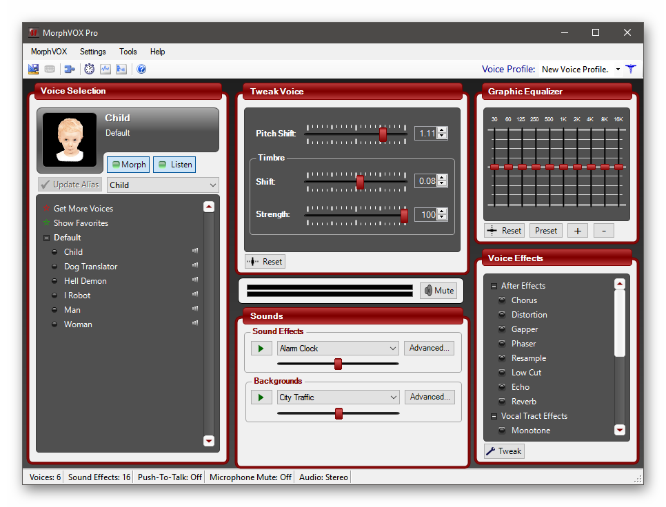Mute the microphone with the Mute button
Screen dimensions: 666x507
point(438,291)
